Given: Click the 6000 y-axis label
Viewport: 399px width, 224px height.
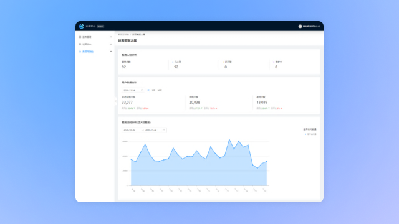Looking at the screenshot, I should point(125,141).
